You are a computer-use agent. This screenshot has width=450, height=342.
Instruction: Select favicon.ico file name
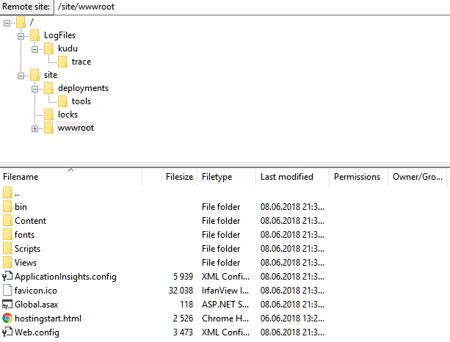click(35, 291)
